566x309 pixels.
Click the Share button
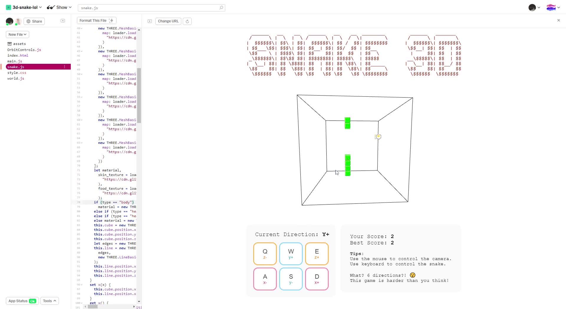pos(34,21)
